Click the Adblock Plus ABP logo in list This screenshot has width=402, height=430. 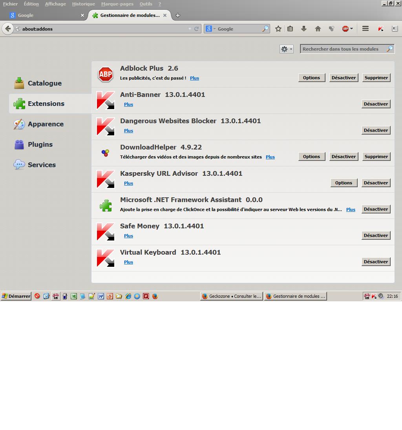pyautogui.click(x=105, y=74)
